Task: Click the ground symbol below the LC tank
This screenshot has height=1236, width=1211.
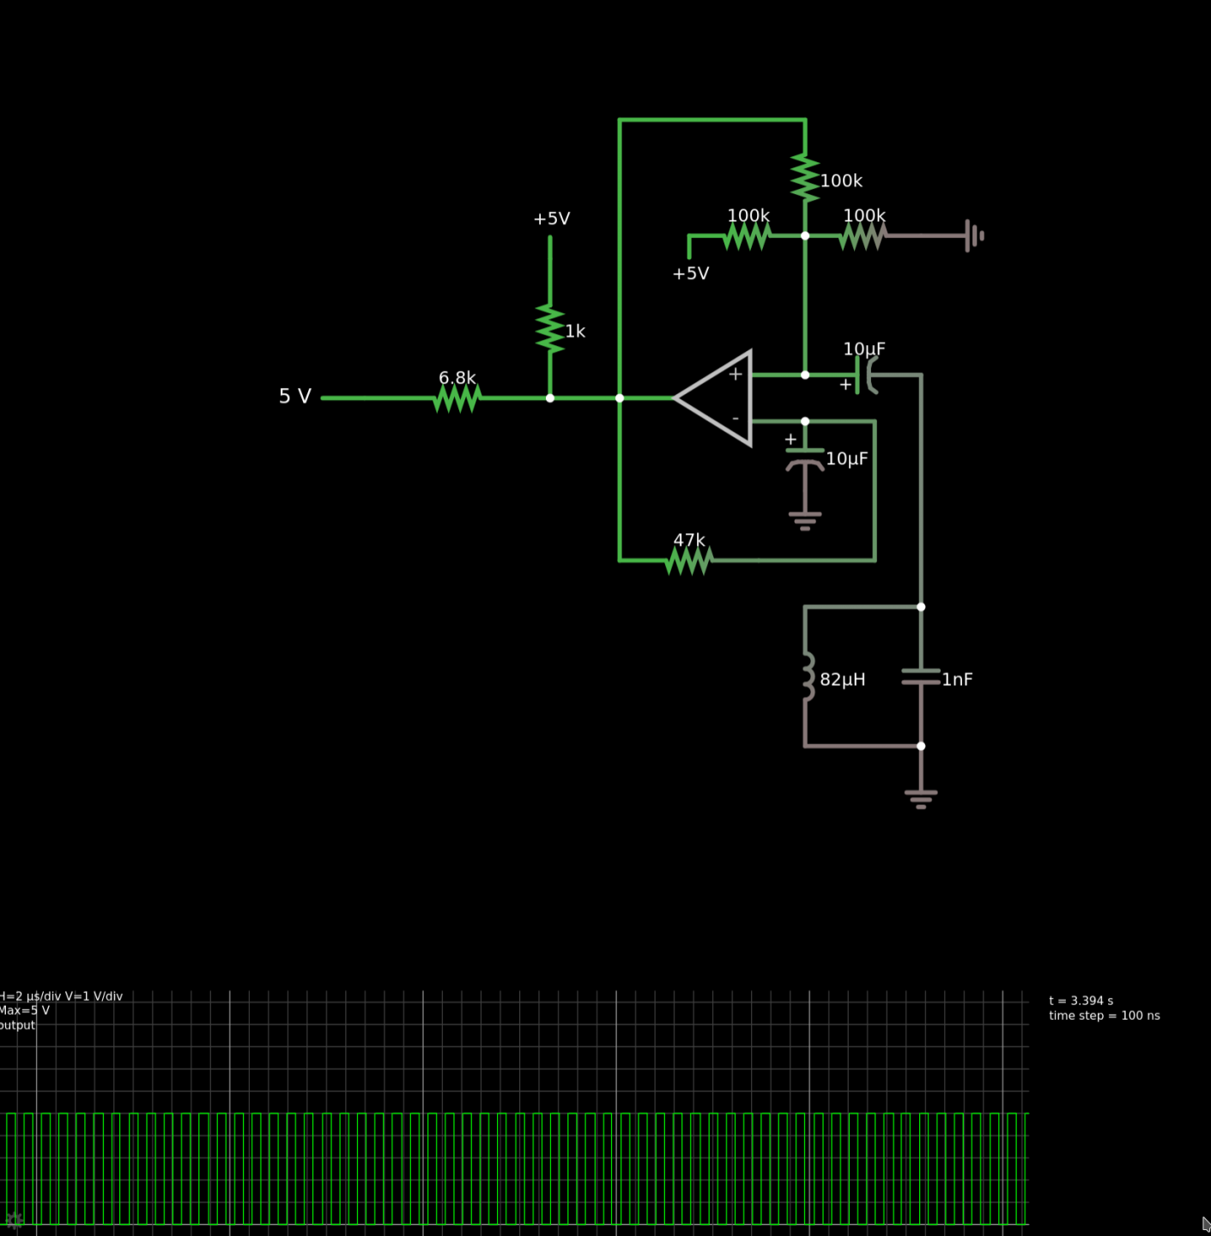Action: (x=921, y=797)
